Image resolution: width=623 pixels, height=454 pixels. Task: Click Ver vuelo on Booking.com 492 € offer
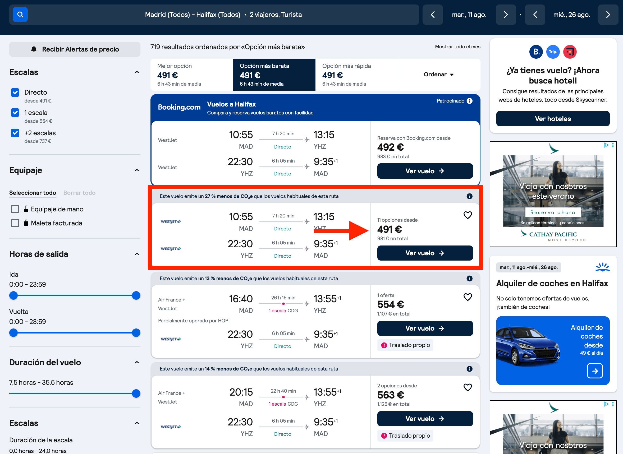pos(425,171)
